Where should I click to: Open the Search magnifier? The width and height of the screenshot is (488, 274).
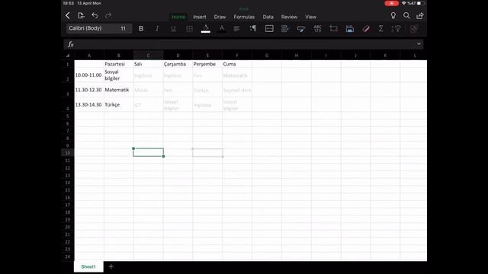[406, 15]
